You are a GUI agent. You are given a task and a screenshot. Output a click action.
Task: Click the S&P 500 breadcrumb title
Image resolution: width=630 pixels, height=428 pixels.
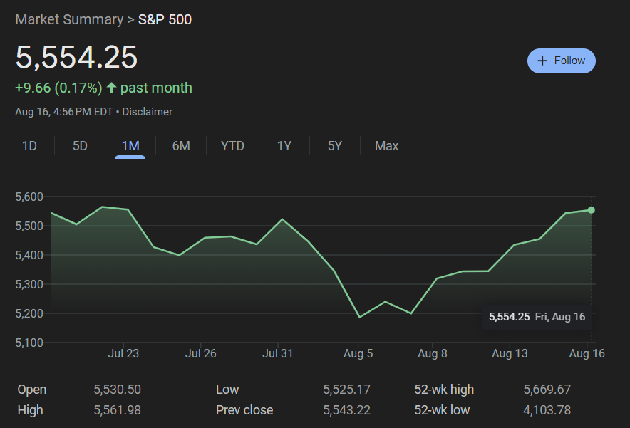click(165, 19)
